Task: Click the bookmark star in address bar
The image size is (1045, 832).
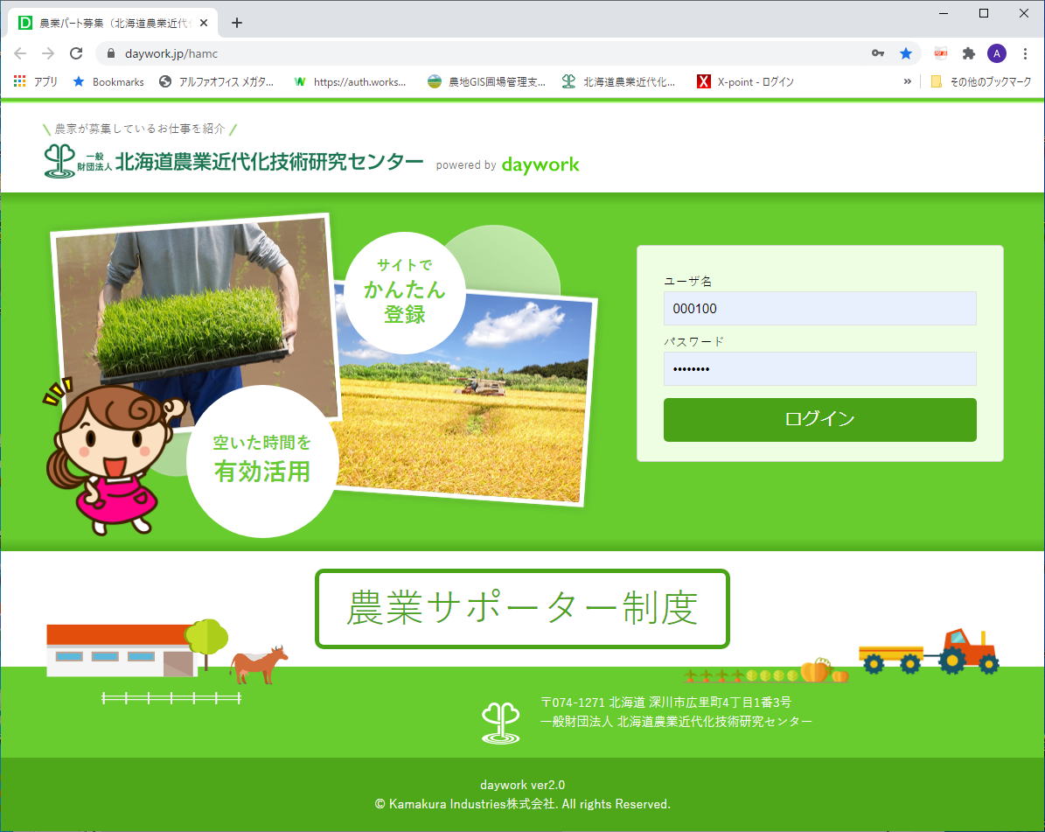Action: (x=906, y=53)
